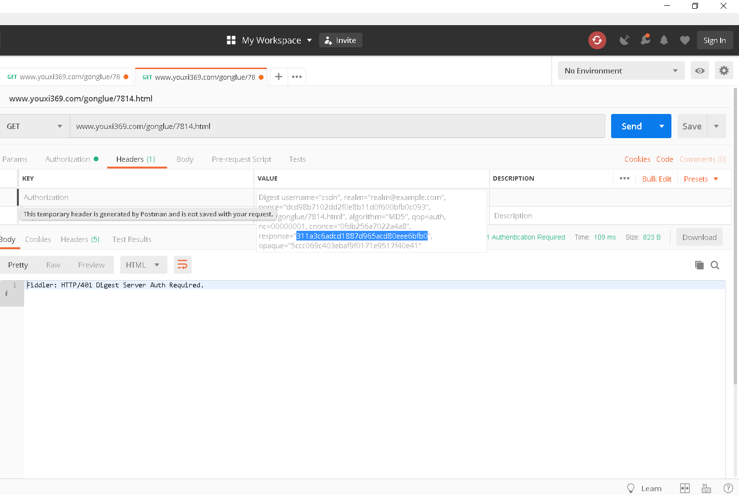This screenshot has height=495, width=739.
Task: Click the Authorization header key cell
Action: click(x=136, y=197)
